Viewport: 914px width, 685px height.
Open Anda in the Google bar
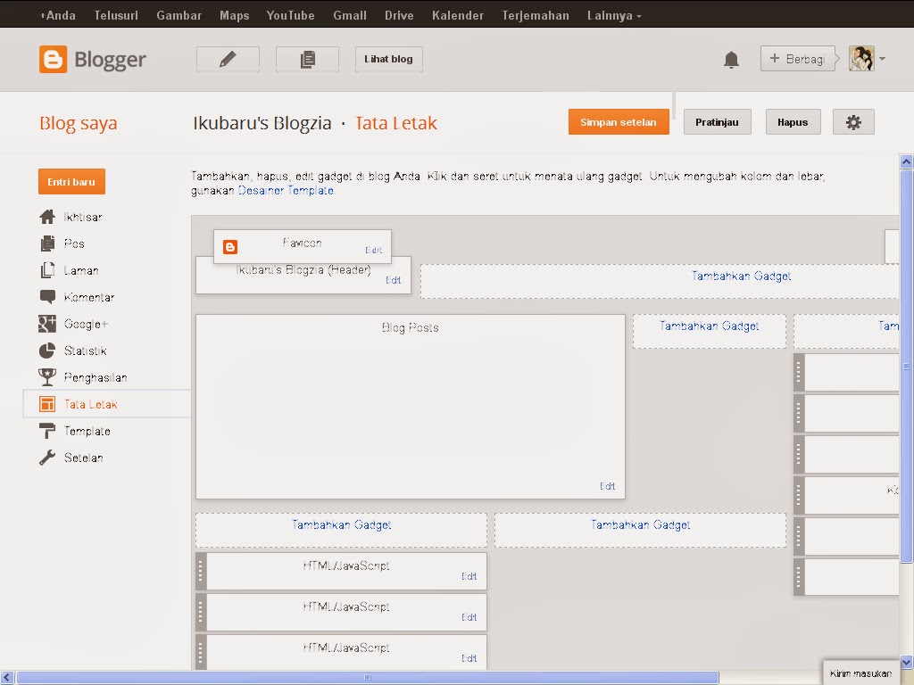coord(58,16)
